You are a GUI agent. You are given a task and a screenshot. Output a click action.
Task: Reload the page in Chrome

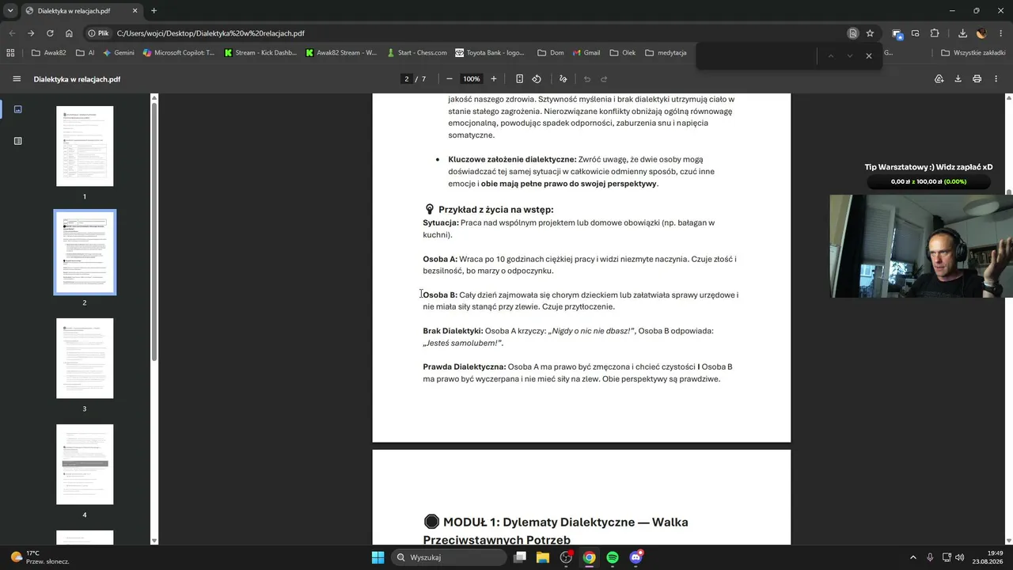(x=50, y=33)
